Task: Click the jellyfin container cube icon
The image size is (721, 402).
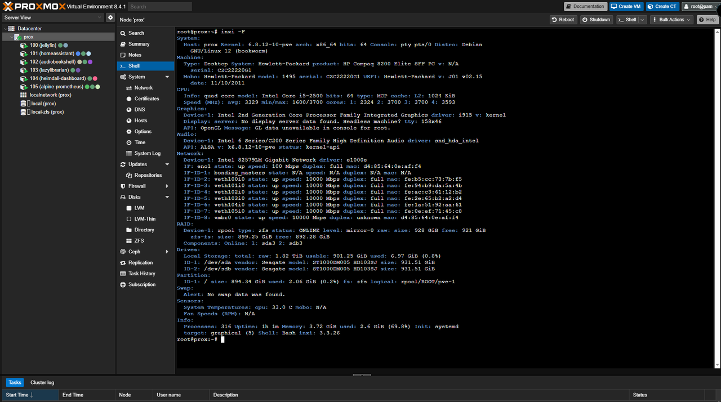Action: tap(24, 45)
